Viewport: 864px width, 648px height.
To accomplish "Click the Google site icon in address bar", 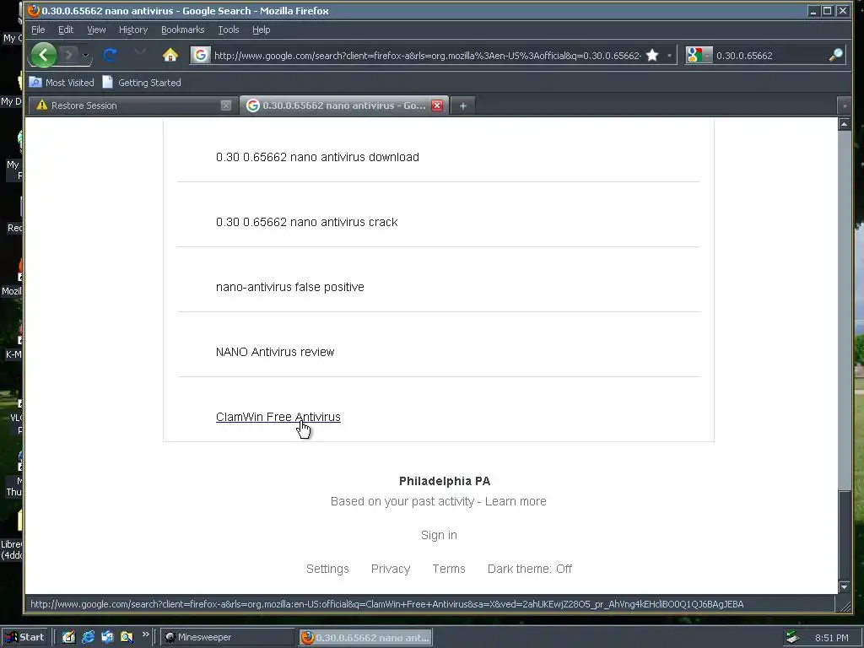I will 201,55.
